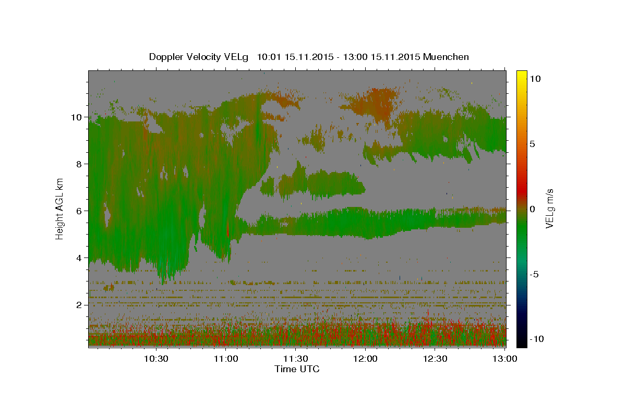Screen dimensions: 626x417
Task: Click 'Muenchen' in the plot title
Action: coord(446,57)
